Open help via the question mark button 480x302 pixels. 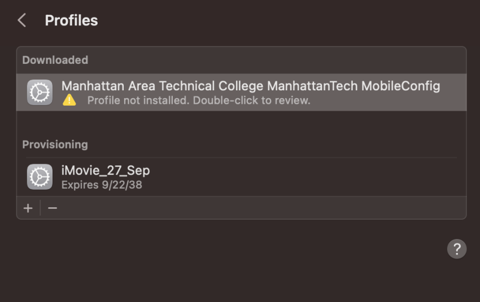[x=457, y=249]
